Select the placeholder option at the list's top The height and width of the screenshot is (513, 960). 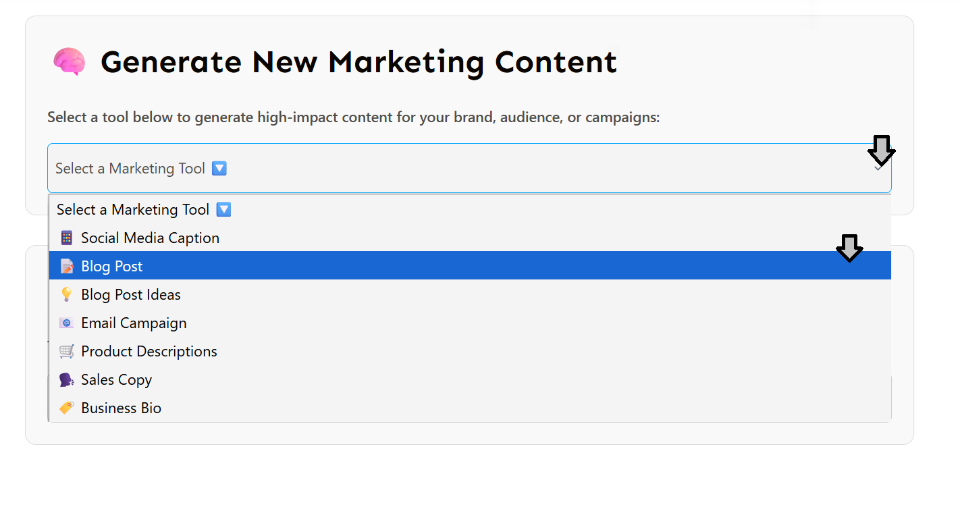tap(133, 210)
